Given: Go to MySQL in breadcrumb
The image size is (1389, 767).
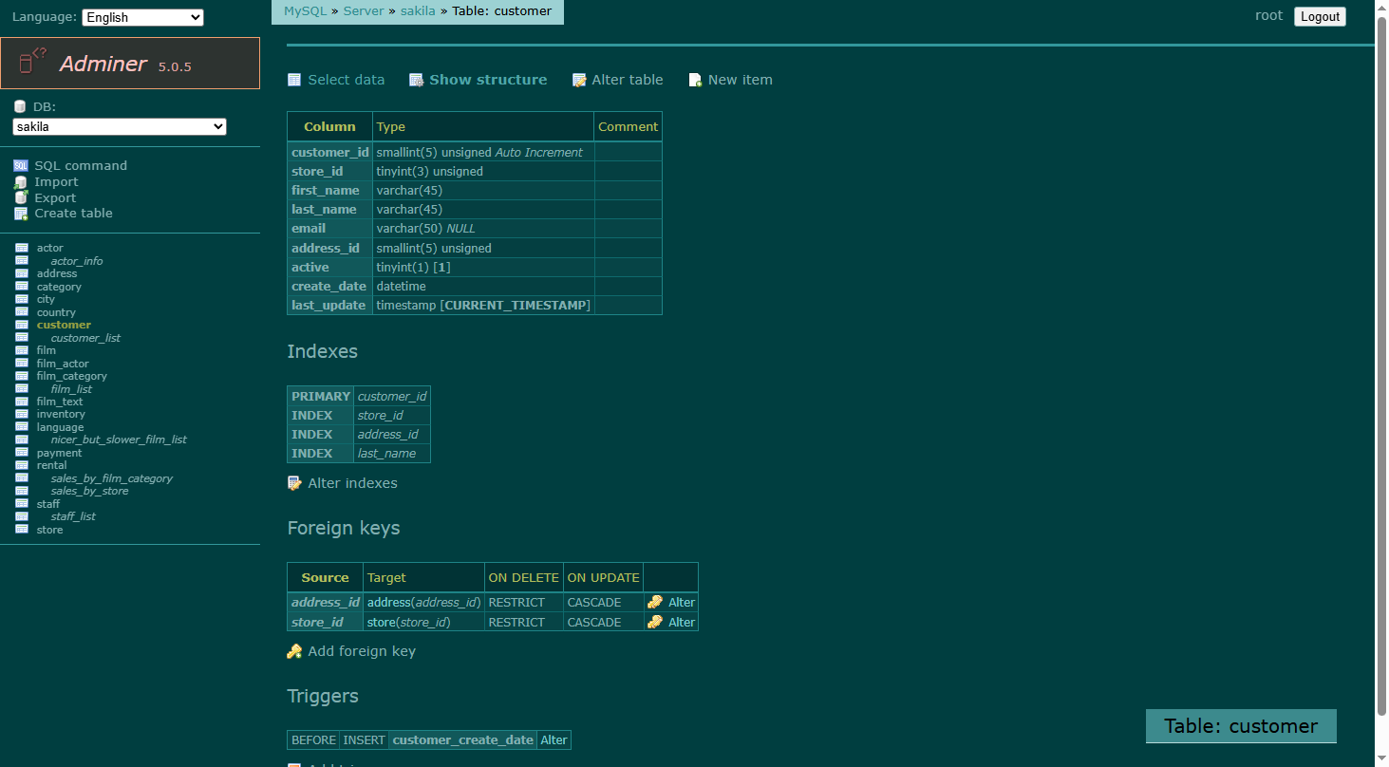Looking at the screenshot, I should (x=305, y=11).
